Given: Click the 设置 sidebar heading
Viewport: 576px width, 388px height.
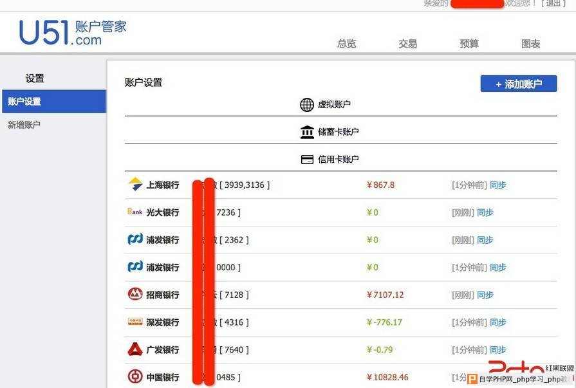Looking at the screenshot, I should tap(35, 79).
